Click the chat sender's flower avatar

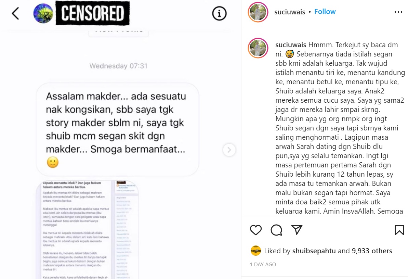pyautogui.click(x=43, y=13)
